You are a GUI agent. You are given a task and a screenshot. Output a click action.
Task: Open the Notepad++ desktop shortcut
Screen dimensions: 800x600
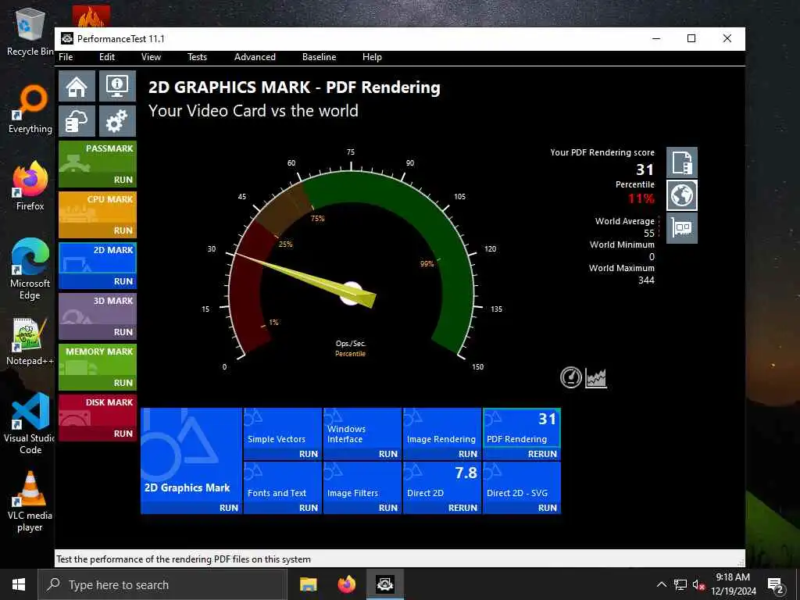pyautogui.click(x=30, y=342)
